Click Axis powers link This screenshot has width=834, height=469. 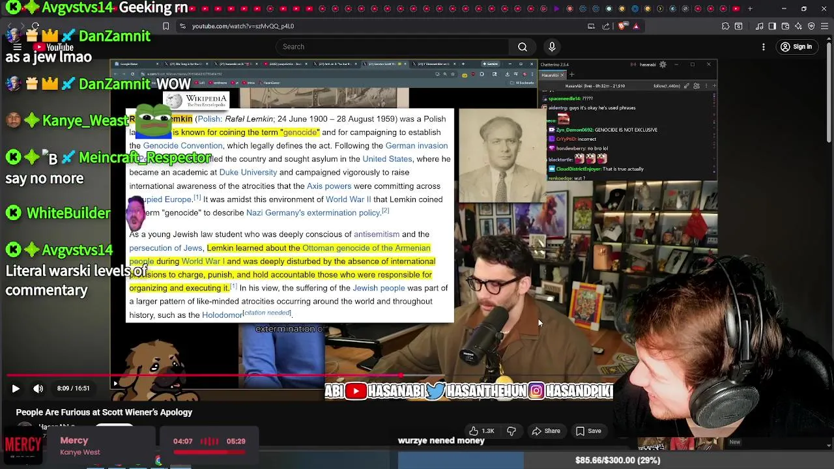(329, 186)
